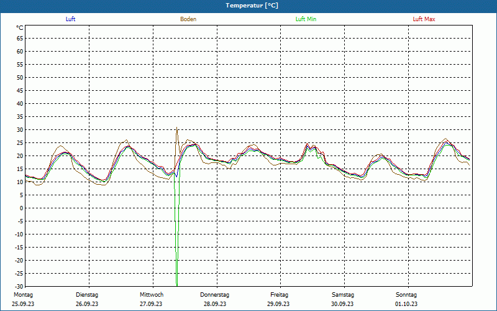Click the 'Samstag' day label
The width and height of the screenshot is (497, 311).
[x=343, y=295]
